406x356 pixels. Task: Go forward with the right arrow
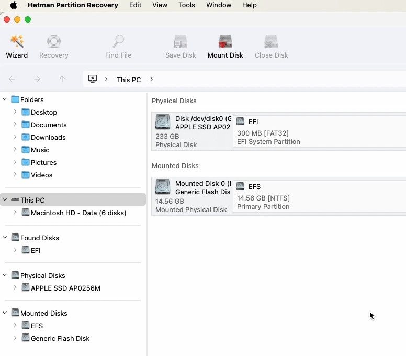point(37,79)
